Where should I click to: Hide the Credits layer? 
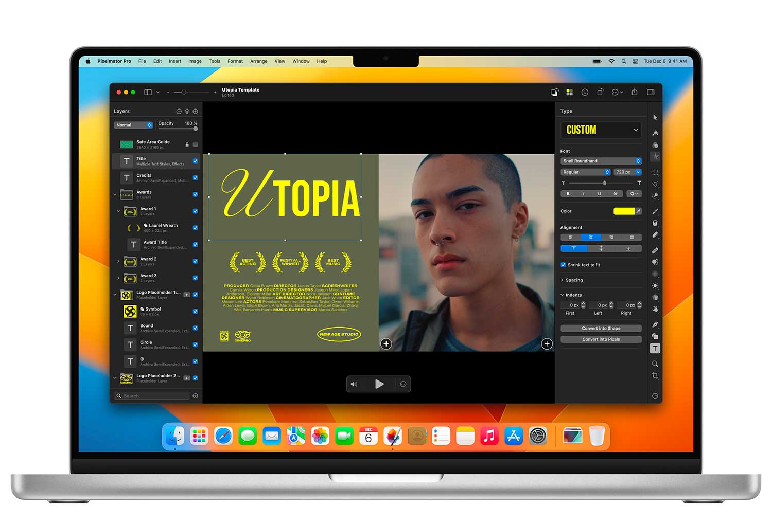195,178
